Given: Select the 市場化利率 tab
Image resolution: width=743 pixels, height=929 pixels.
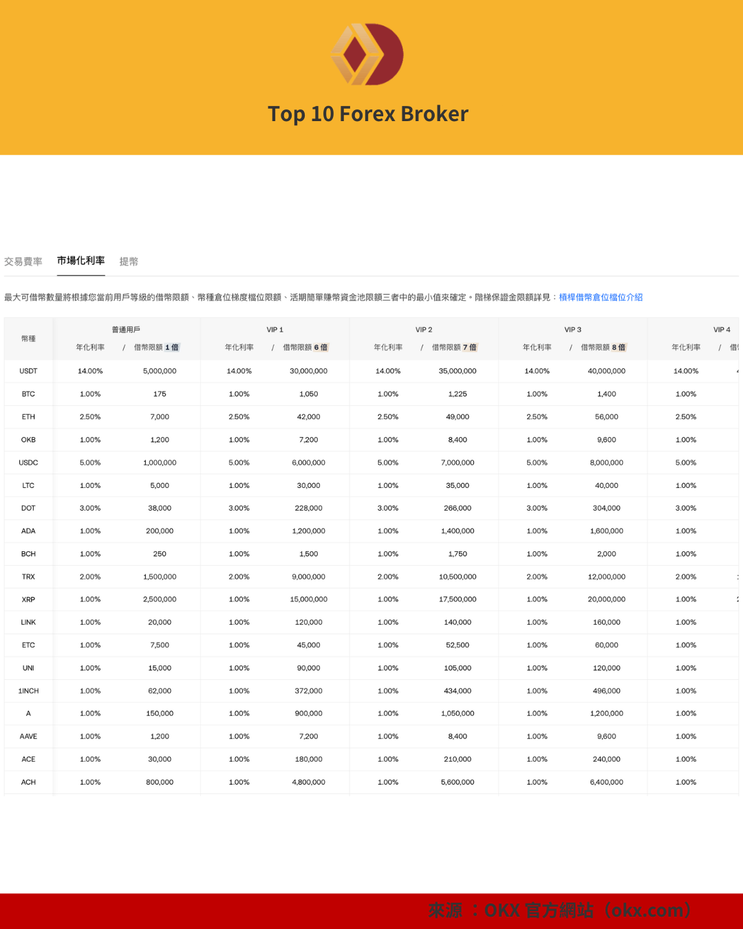Looking at the screenshot, I should point(80,261).
